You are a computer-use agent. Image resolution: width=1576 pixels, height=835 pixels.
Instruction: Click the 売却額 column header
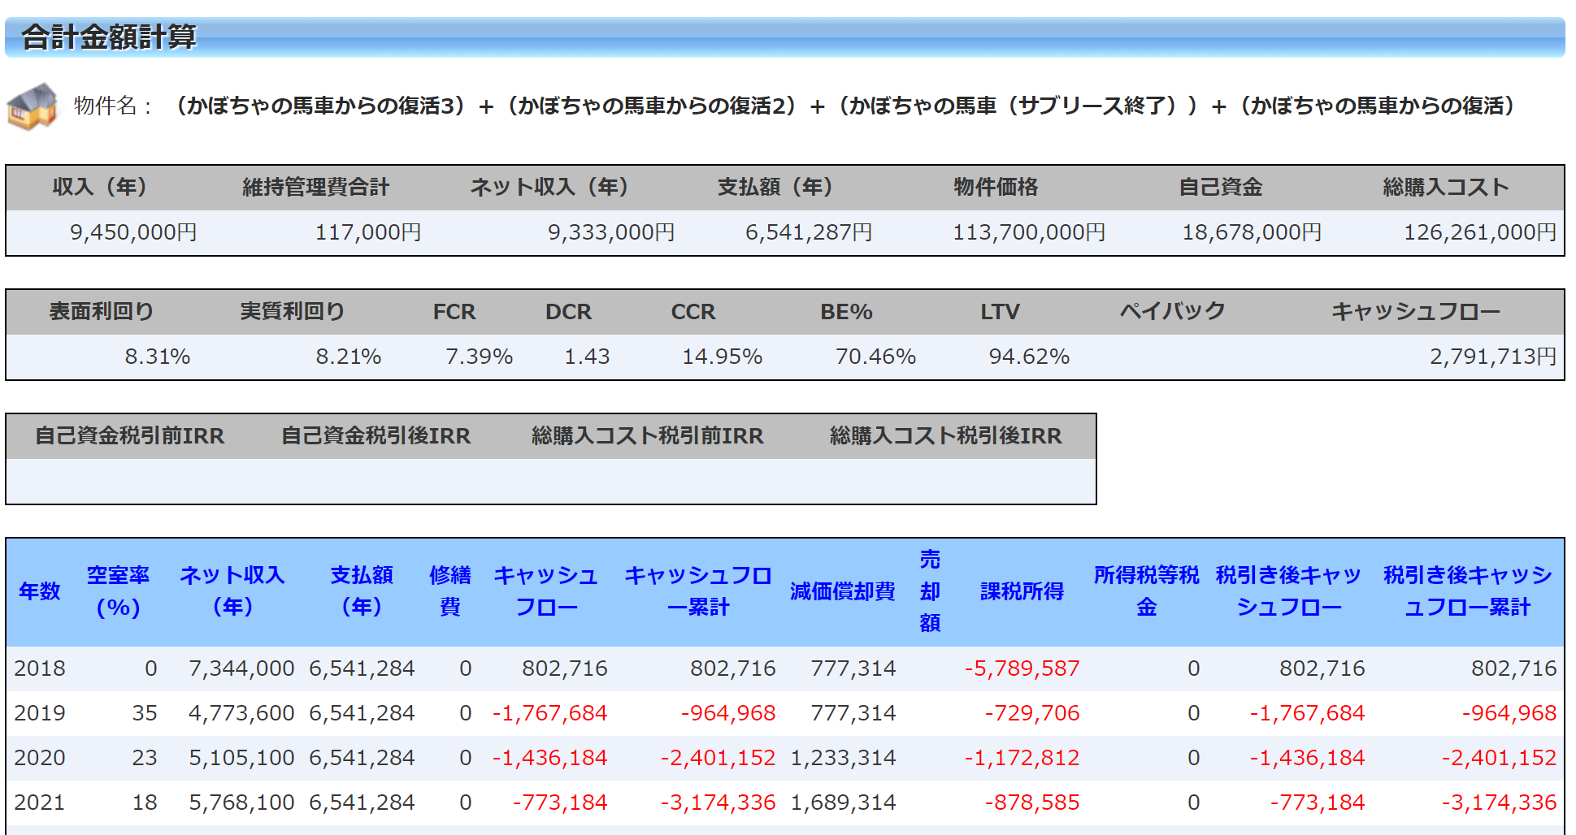coord(929,591)
